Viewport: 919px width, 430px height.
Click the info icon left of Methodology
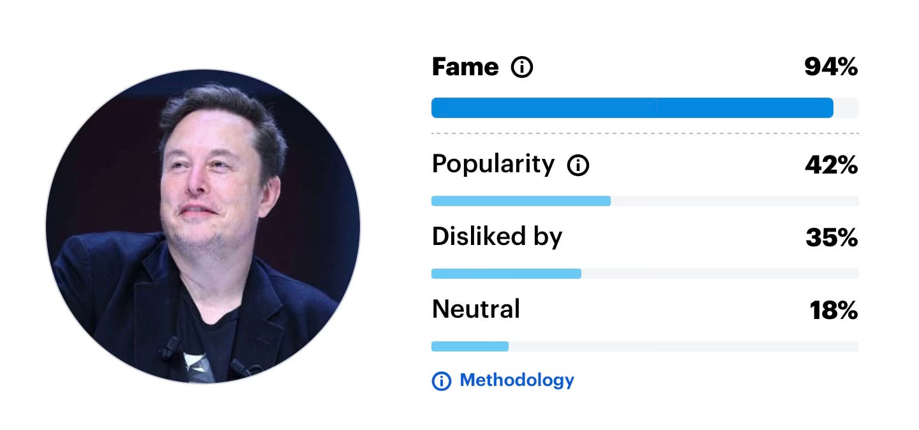[441, 381]
